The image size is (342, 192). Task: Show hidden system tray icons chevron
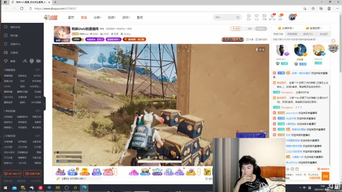coord(300,188)
